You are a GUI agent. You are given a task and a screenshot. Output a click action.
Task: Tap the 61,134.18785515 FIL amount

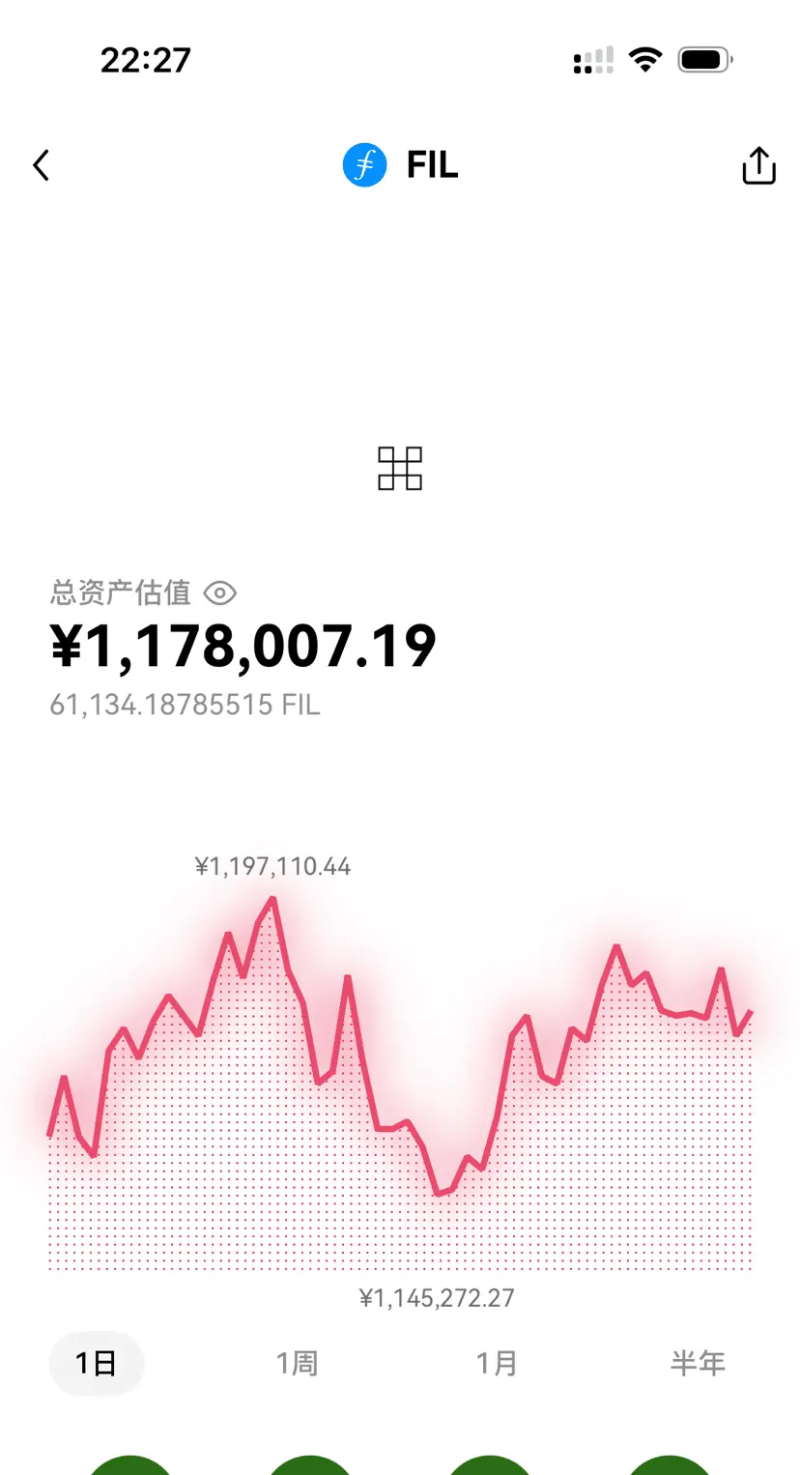(185, 705)
